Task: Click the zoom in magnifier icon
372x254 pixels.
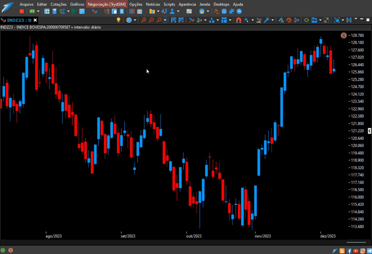Action: point(144,20)
